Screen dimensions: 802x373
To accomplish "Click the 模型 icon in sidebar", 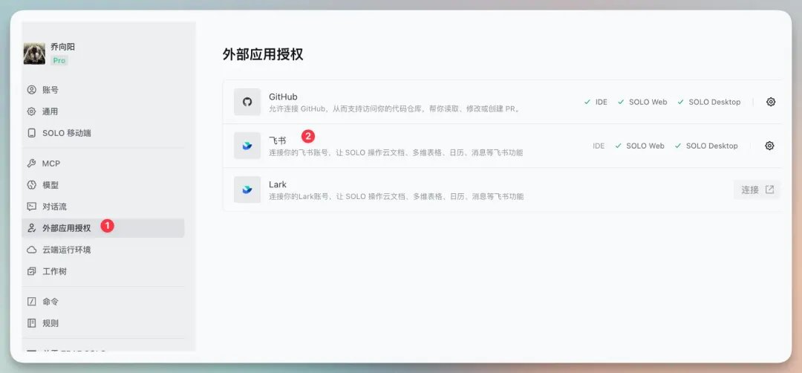I will (32, 185).
